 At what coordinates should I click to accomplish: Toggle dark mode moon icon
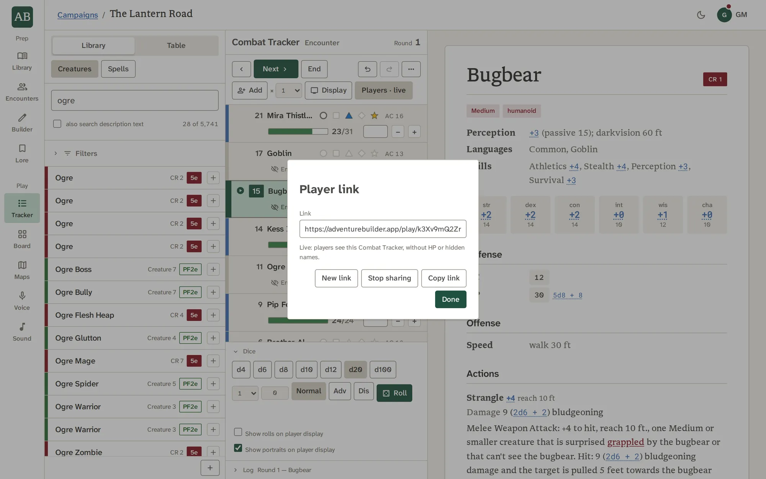coord(701,15)
